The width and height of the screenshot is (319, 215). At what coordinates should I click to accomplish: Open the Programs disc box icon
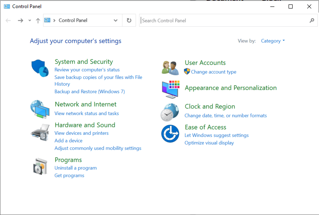tap(40, 166)
